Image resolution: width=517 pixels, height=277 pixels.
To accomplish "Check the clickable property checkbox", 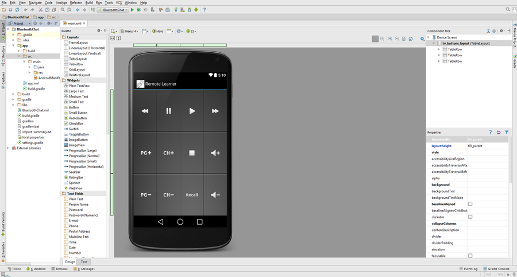I will (x=470, y=217).
